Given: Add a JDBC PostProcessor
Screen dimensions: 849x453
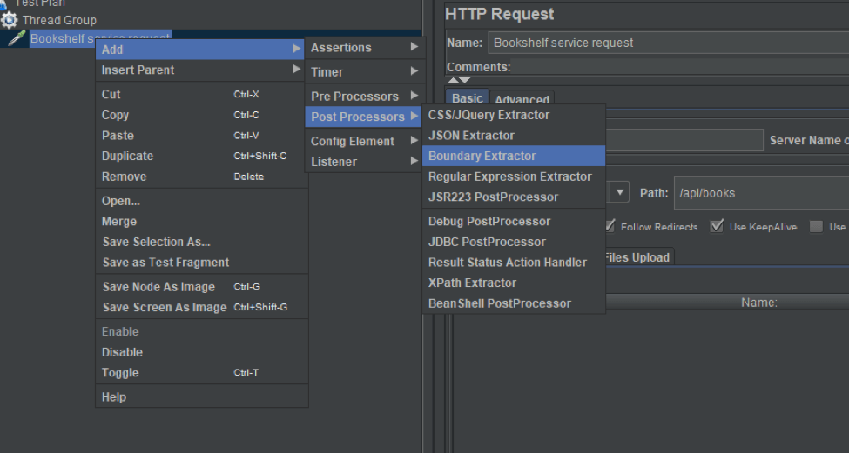Looking at the screenshot, I should pos(514,242).
